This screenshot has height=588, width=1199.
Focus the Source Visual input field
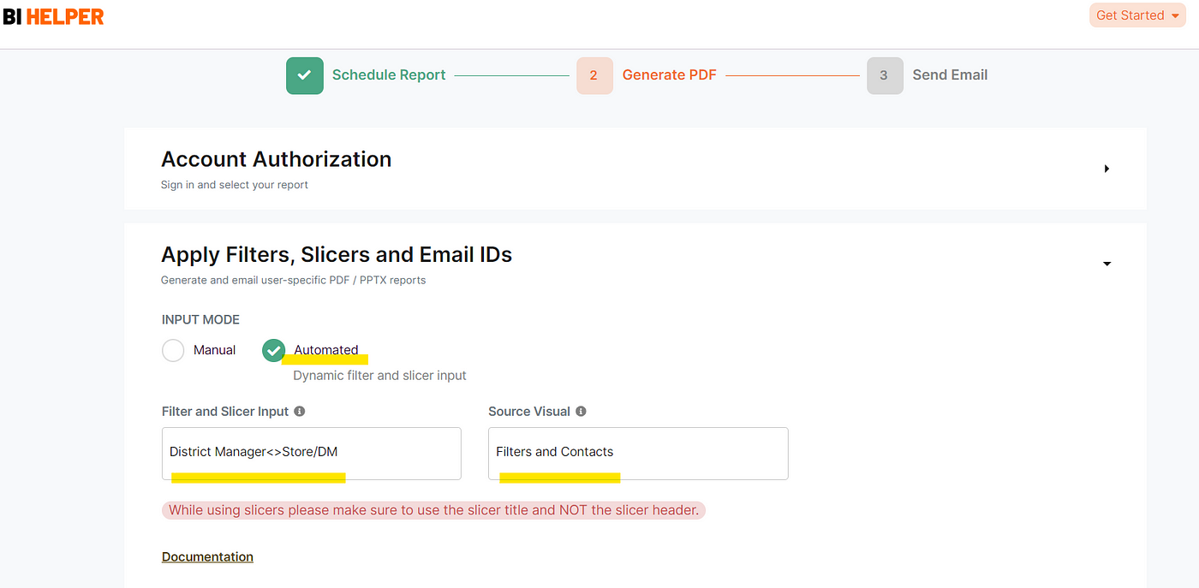click(x=638, y=454)
